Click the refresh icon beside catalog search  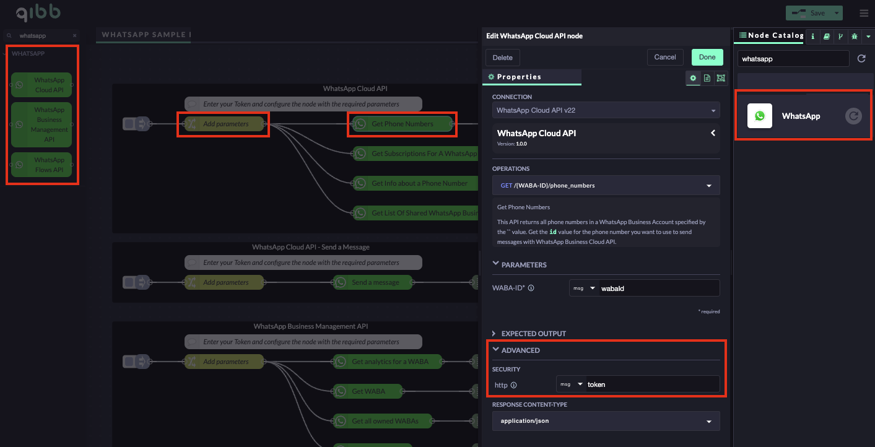[861, 59]
